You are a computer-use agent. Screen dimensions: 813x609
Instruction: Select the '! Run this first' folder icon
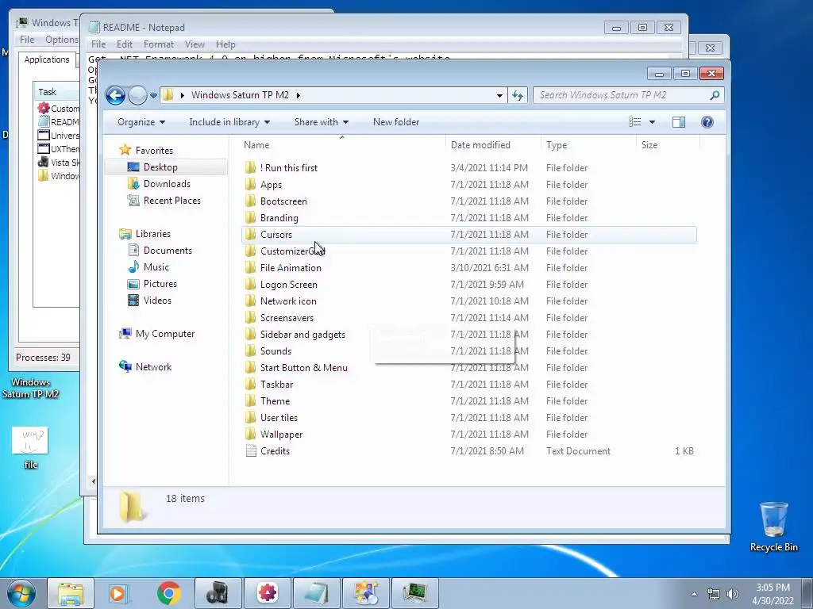250,168
